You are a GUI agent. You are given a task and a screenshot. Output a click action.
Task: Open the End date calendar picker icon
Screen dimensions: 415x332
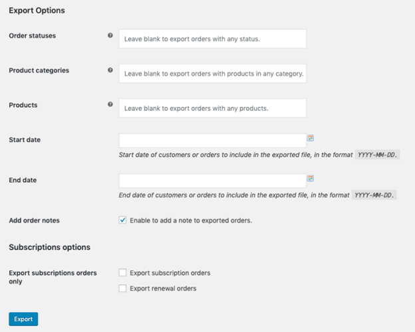pyautogui.click(x=311, y=178)
